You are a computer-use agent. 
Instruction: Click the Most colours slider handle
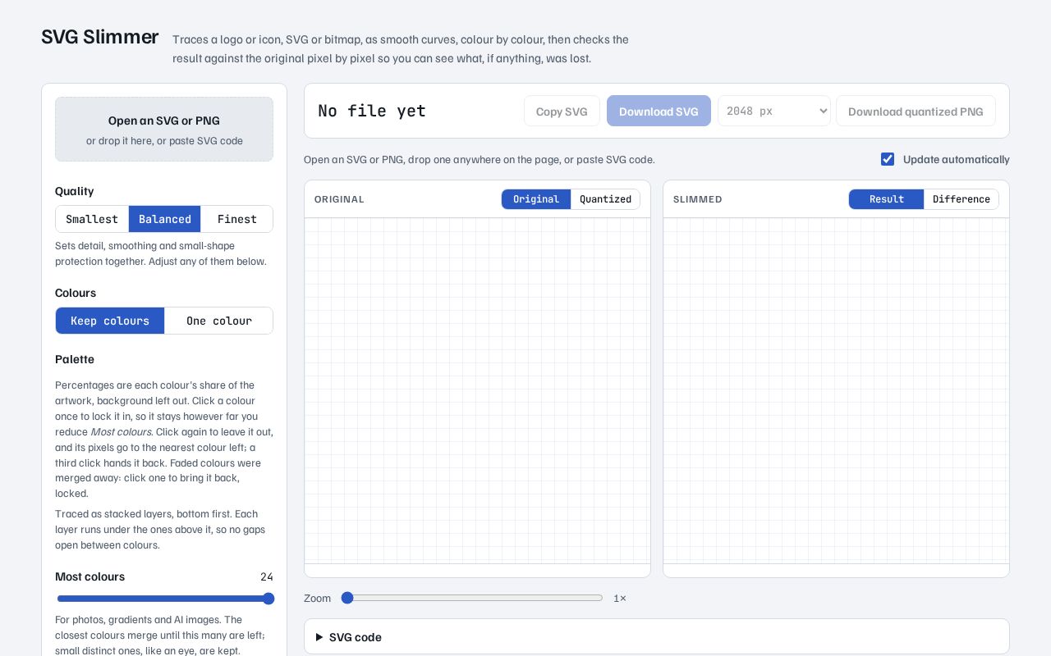(x=268, y=599)
